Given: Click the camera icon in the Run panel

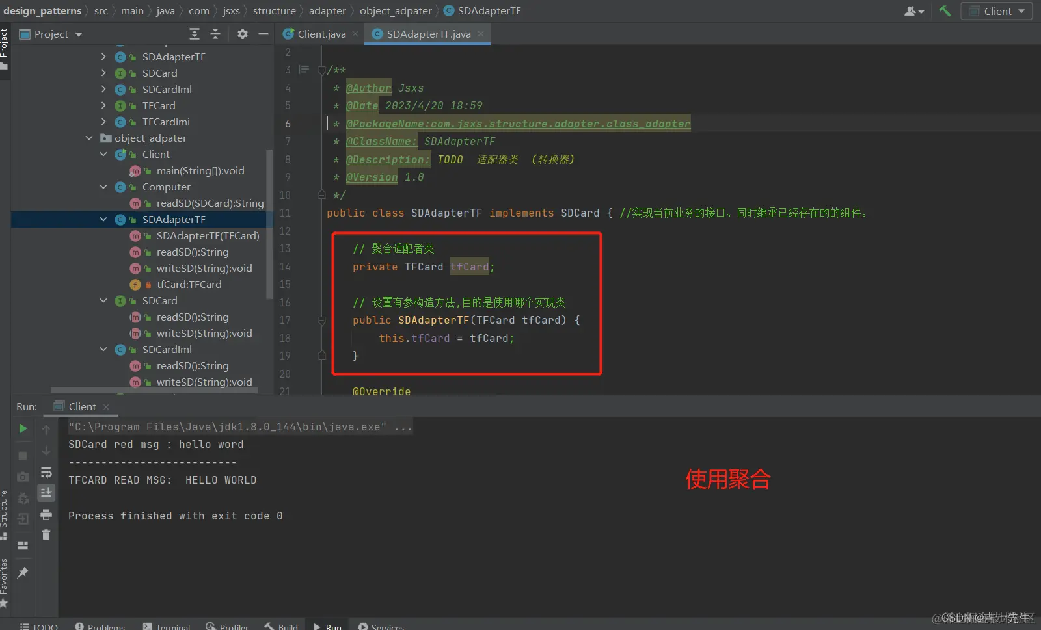Looking at the screenshot, I should [23, 477].
